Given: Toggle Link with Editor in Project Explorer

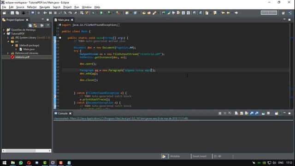Looking at the screenshot, I should (x=35, y=25).
